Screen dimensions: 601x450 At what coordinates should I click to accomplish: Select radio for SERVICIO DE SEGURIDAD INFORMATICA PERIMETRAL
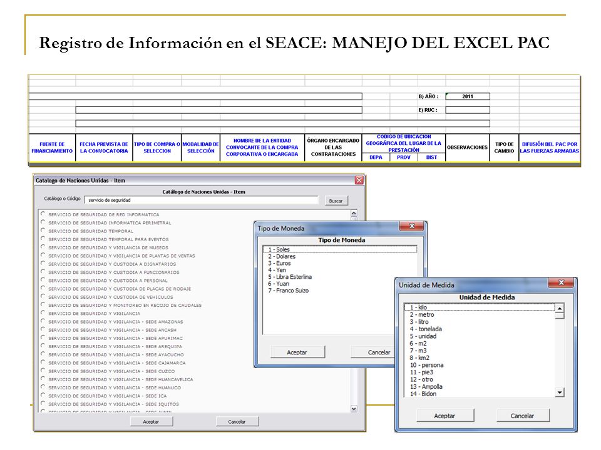click(43, 222)
